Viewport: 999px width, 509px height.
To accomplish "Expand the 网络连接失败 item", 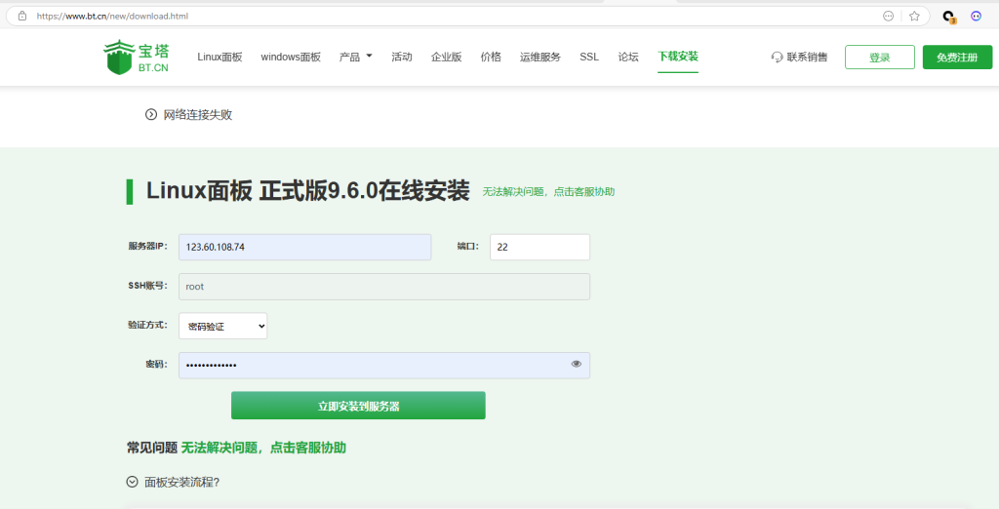I will 188,115.
